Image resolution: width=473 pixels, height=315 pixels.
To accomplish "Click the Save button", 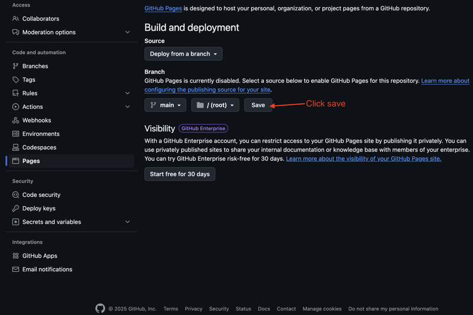I will (x=258, y=105).
